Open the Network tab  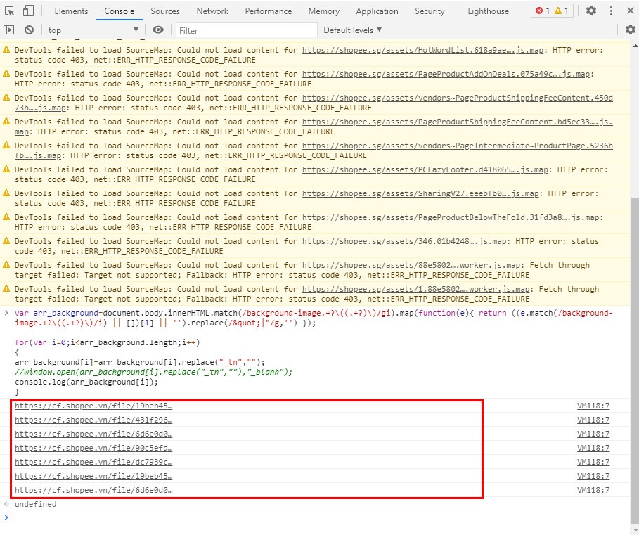coord(212,11)
